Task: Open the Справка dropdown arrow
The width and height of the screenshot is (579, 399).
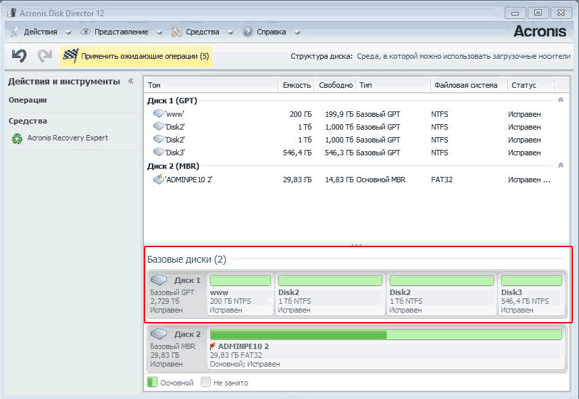Action: click(x=297, y=32)
